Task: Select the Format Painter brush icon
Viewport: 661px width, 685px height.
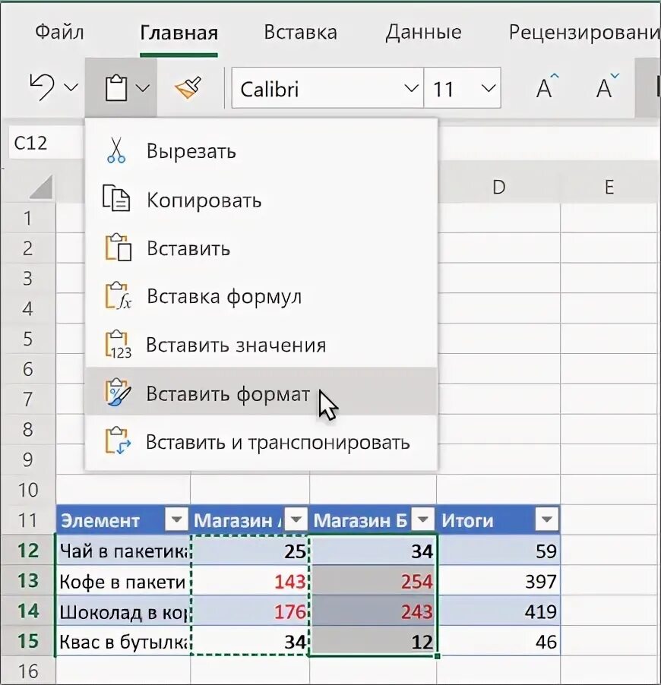Action: pyautogui.click(x=188, y=88)
